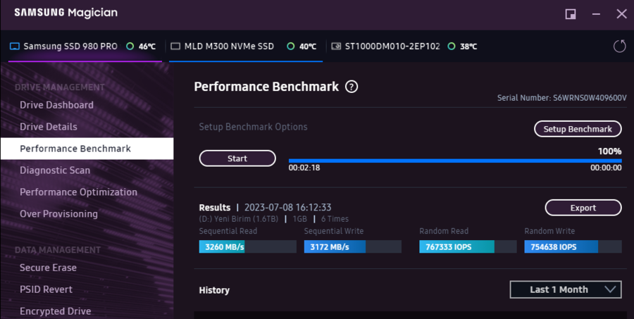The height and width of the screenshot is (319, 634).
Task: Open the Last 1 Month history dropdown
Action: pyautogui.click(x=566, y=289)
